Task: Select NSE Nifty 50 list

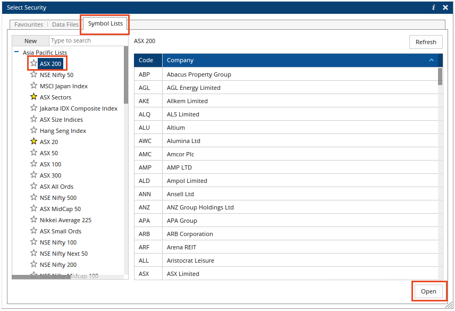Action: click(x=56, y=75)
